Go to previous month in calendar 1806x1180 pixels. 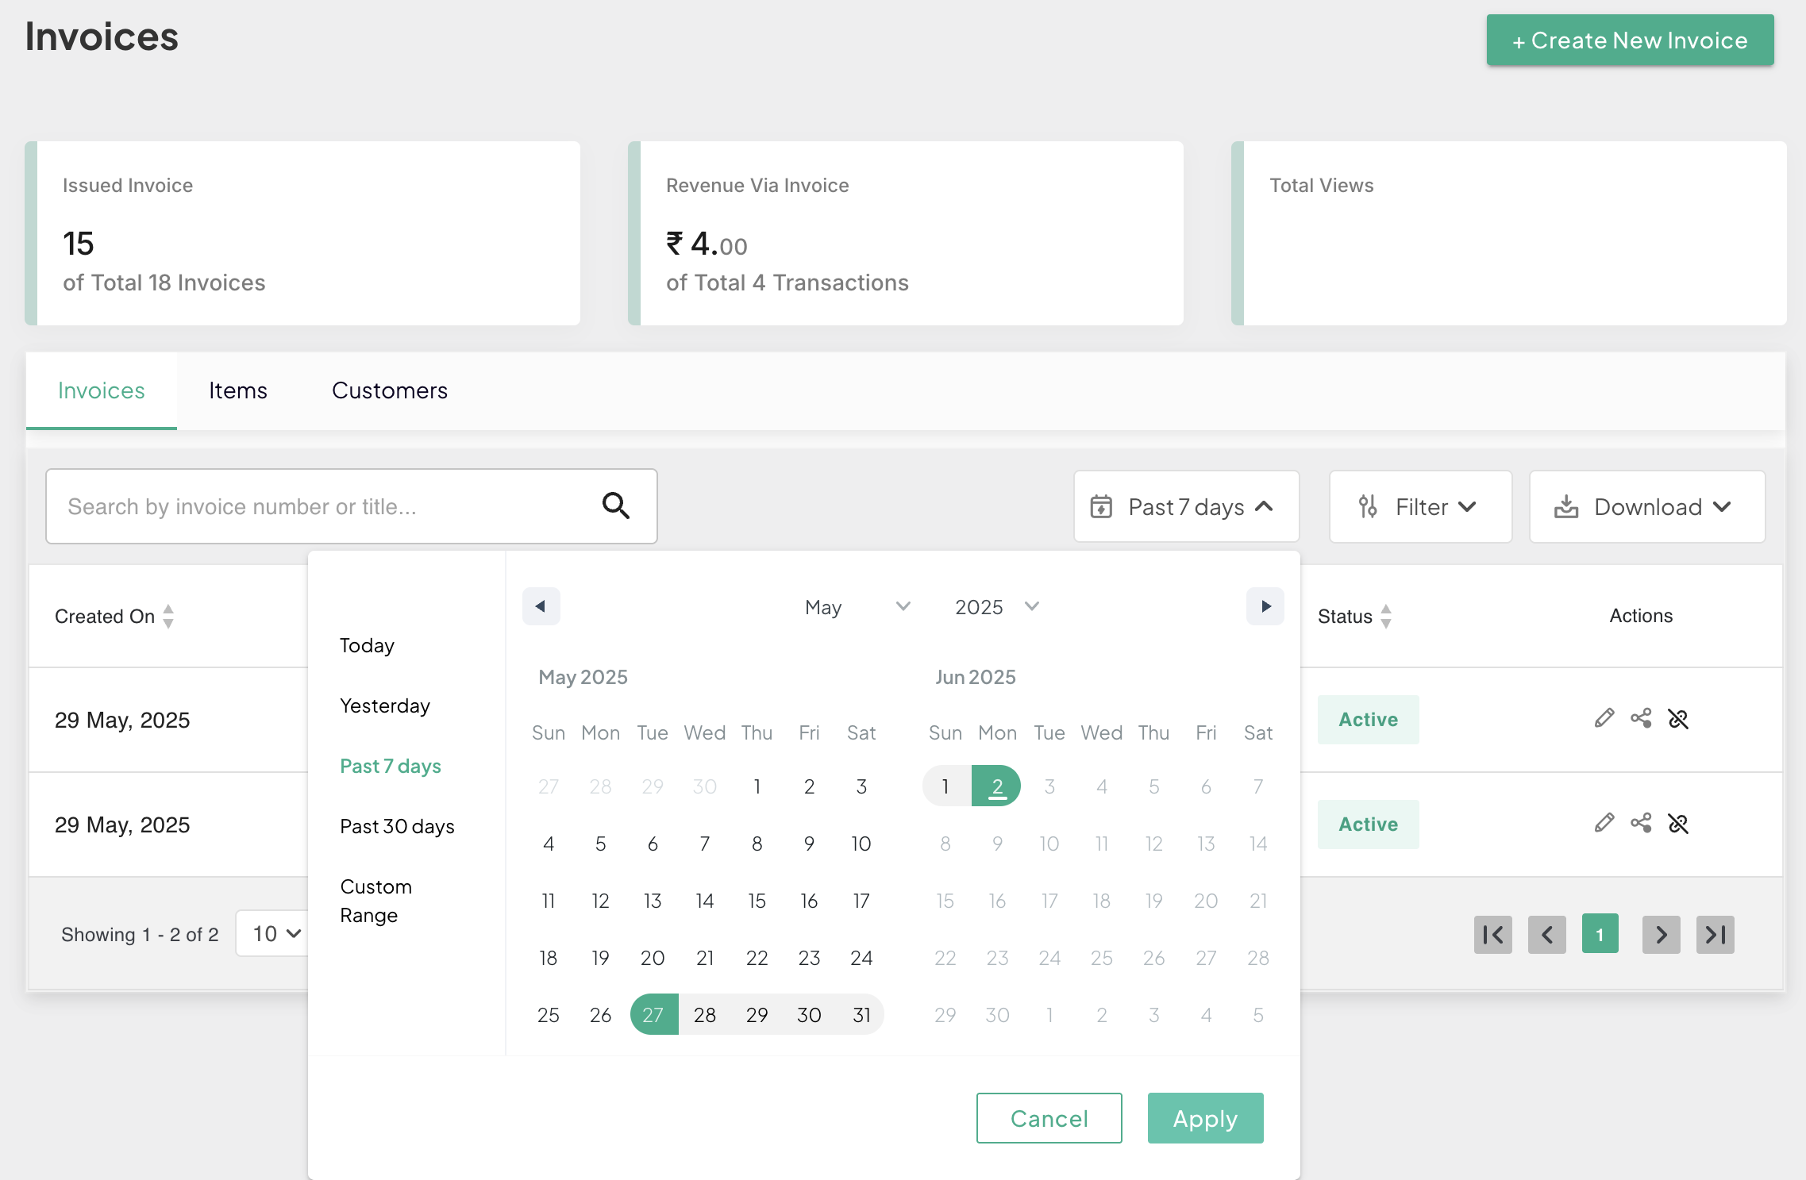coord(541,606)
